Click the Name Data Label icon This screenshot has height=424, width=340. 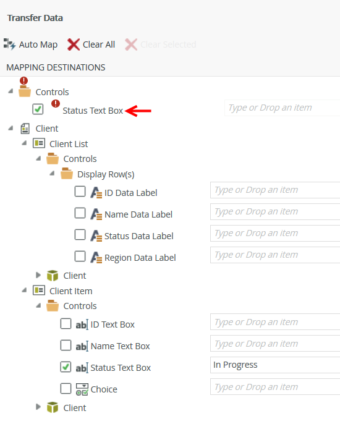pos(96,214)
